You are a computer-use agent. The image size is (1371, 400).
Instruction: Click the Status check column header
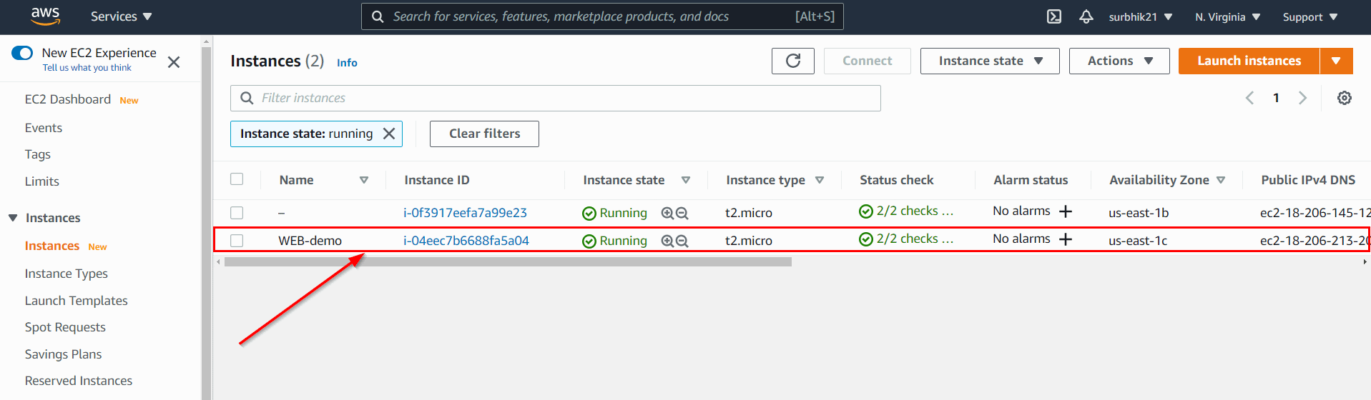coord(896,180)
